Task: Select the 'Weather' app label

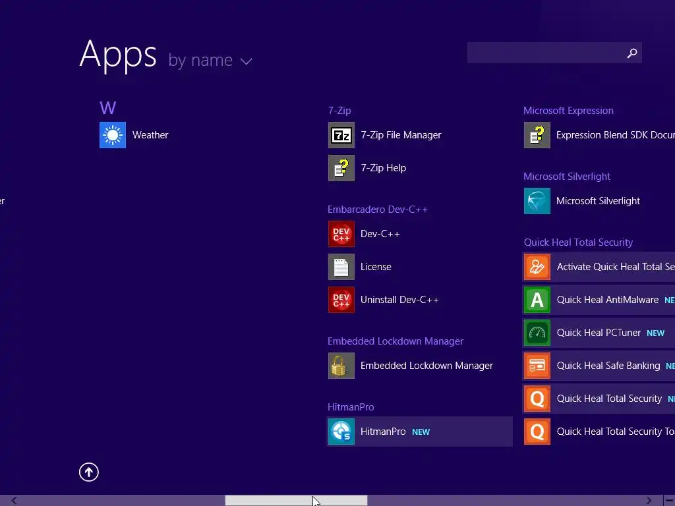Action: pos(150,135)
